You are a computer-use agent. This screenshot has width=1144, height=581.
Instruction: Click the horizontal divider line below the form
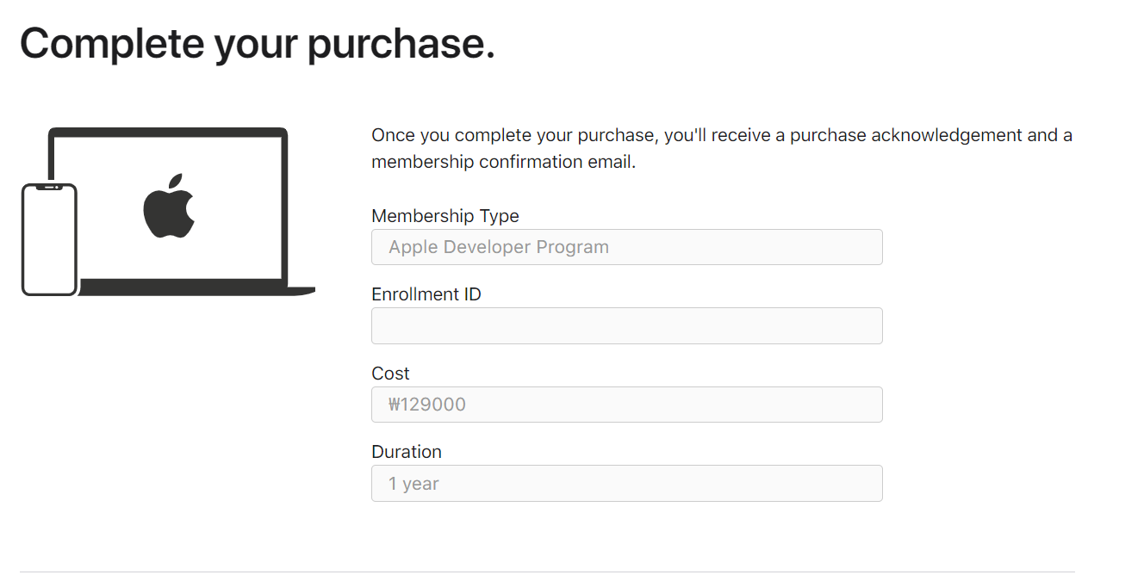point(547,572)
